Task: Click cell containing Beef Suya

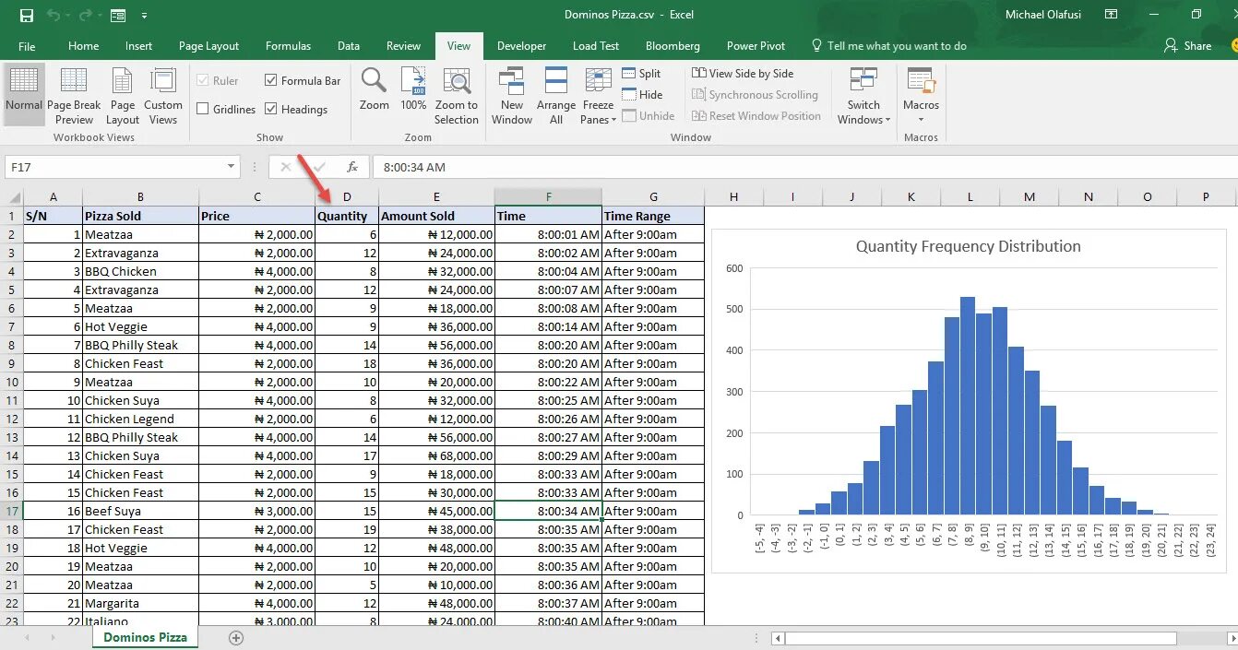Action: (140, 511)
